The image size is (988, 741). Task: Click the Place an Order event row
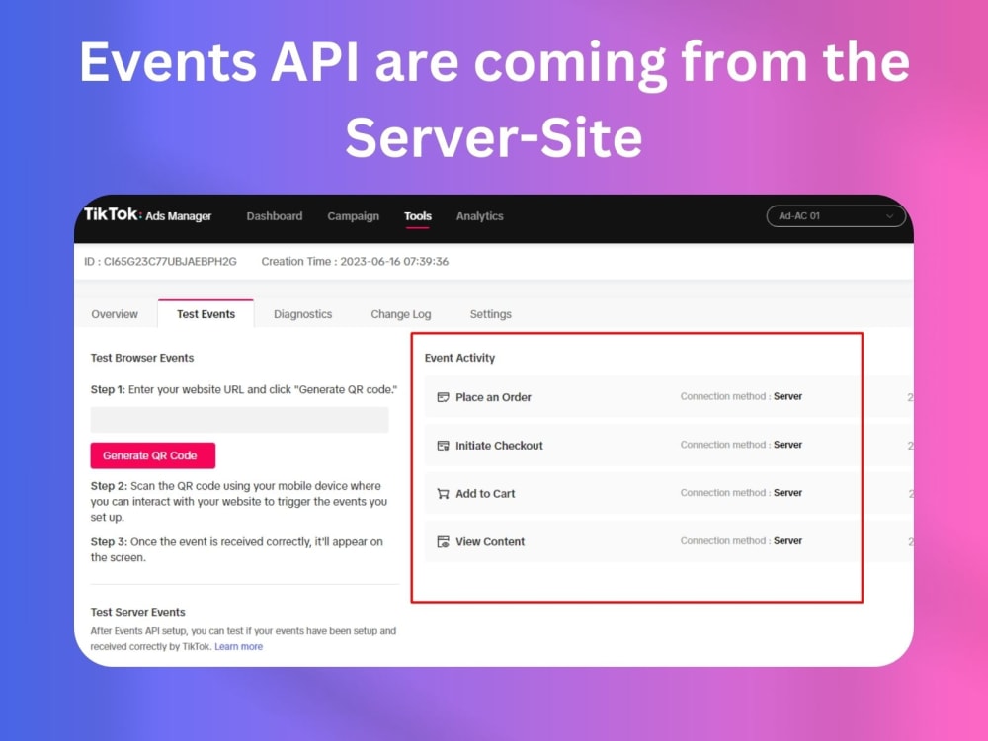coord(593,396)
